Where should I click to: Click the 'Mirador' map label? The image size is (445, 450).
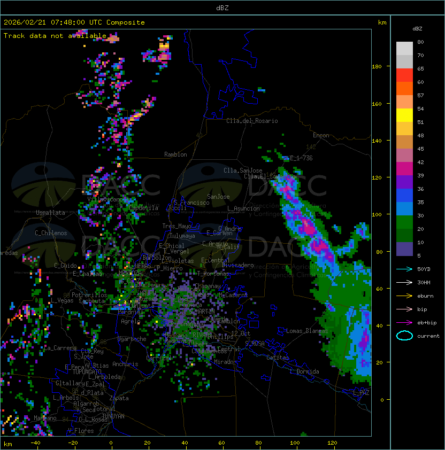tap(226, 362)
